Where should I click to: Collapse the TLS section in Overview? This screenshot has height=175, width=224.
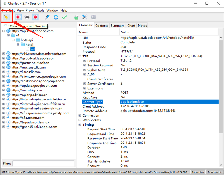click(x=80, y=56)
